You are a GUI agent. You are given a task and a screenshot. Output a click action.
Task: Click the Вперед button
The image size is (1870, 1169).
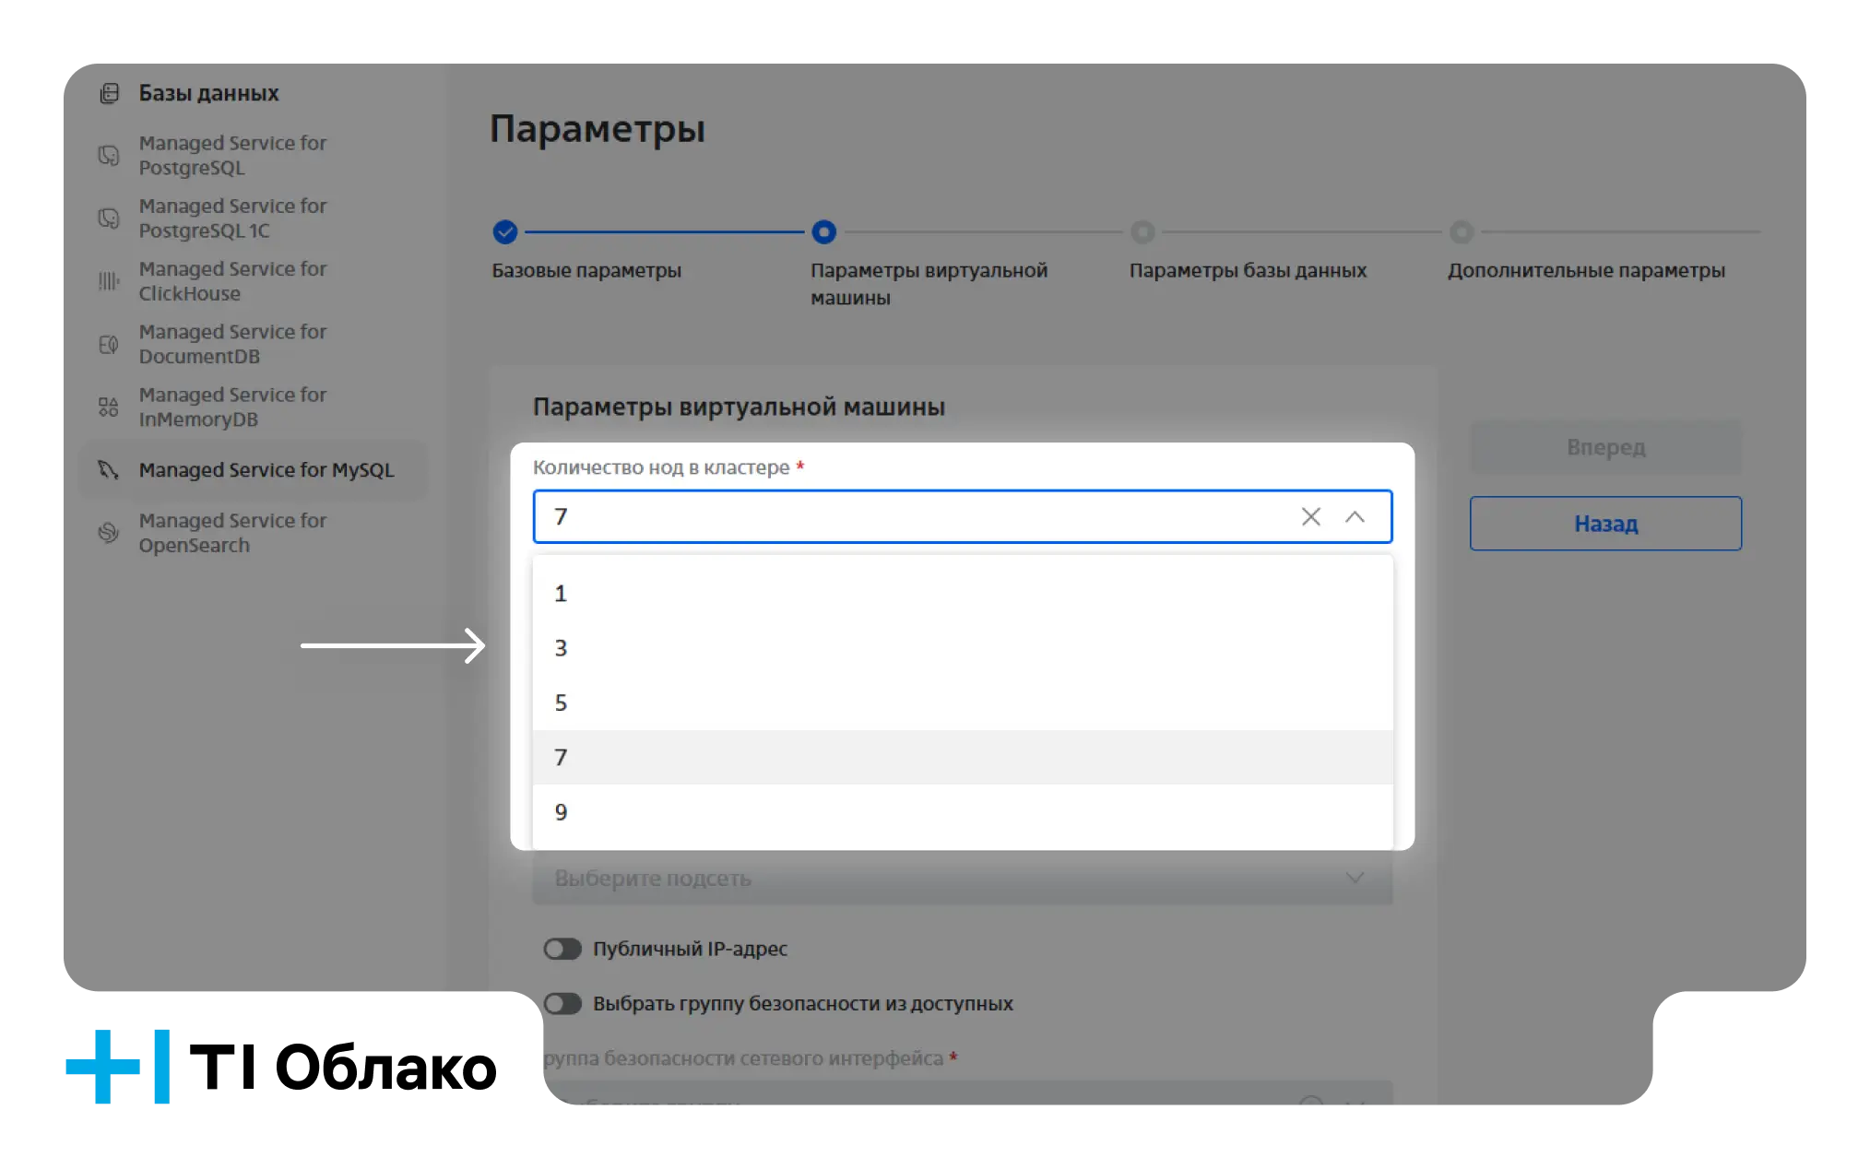tap(1605, 447)
